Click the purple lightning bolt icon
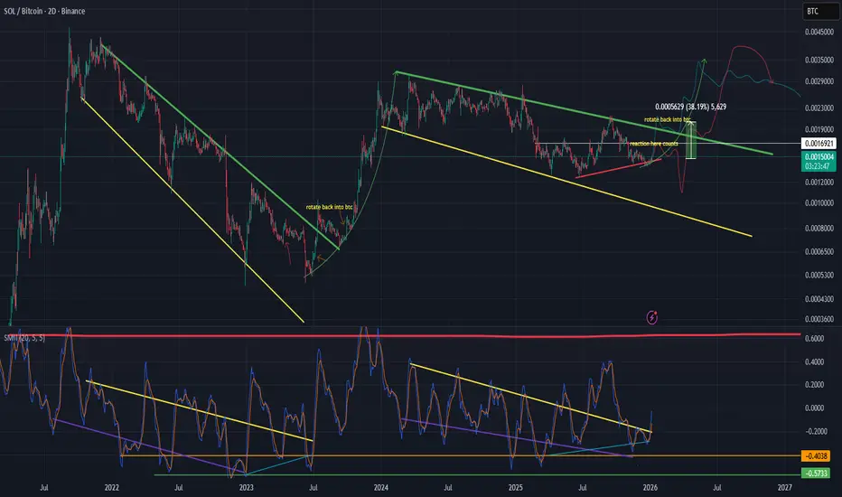 point(651,317)
